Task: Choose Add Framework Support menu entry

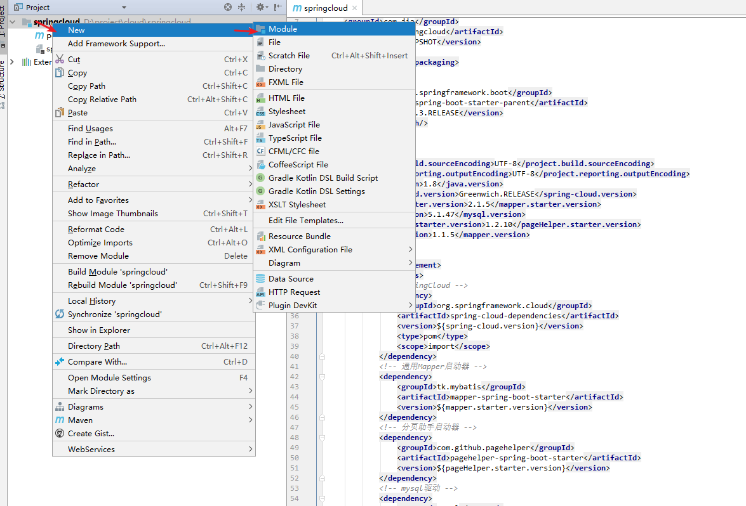Action: click(x=116, y=43)
